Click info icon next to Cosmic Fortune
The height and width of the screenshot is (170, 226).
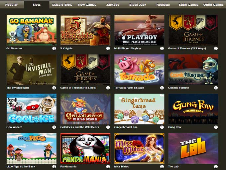point(216,88)
